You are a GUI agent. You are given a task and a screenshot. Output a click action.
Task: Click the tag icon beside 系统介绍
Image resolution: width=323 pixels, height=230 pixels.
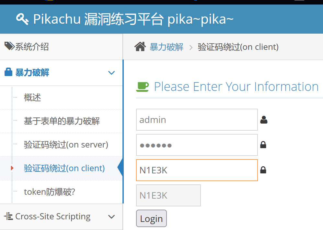tap(9, 46)
